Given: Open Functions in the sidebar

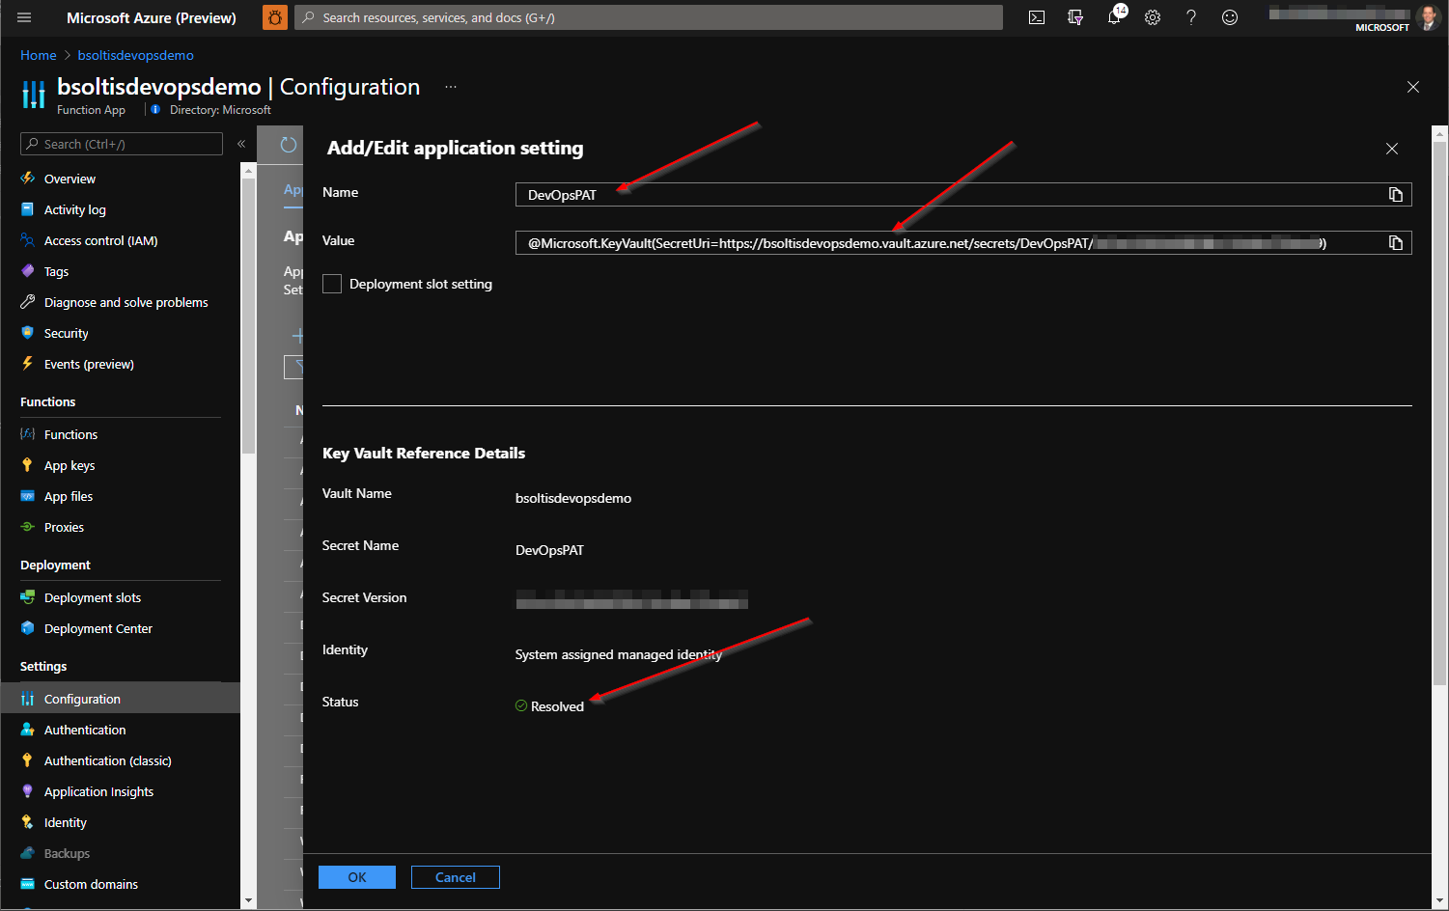Looking at the screenshot, I should (70, 433).
